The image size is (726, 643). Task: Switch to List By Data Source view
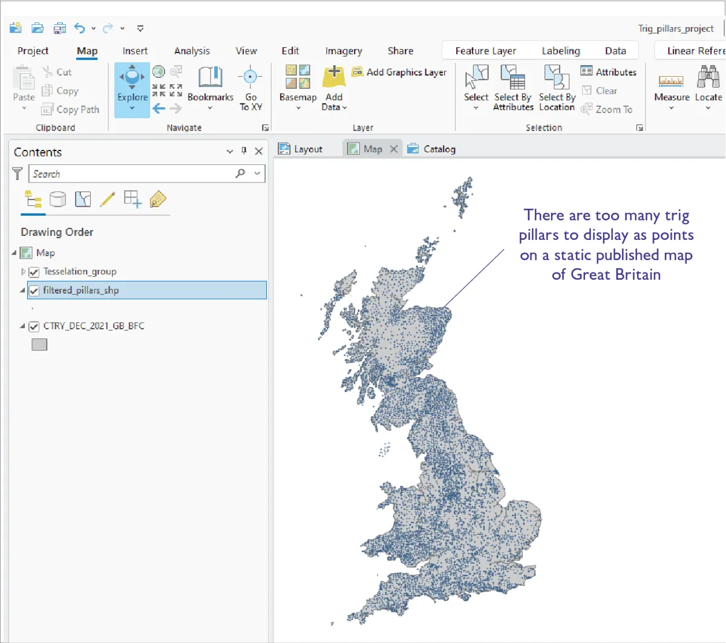tap(57, 199)
